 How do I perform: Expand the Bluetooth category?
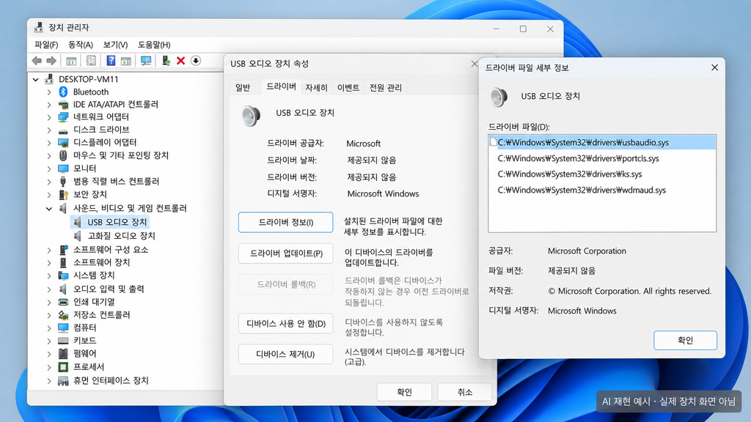(49, 92)
